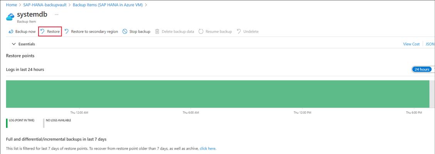The height and width of the screenshot is (154, 435).
Task: Click the Backup Item subtitle text
Action: (27, 21)
